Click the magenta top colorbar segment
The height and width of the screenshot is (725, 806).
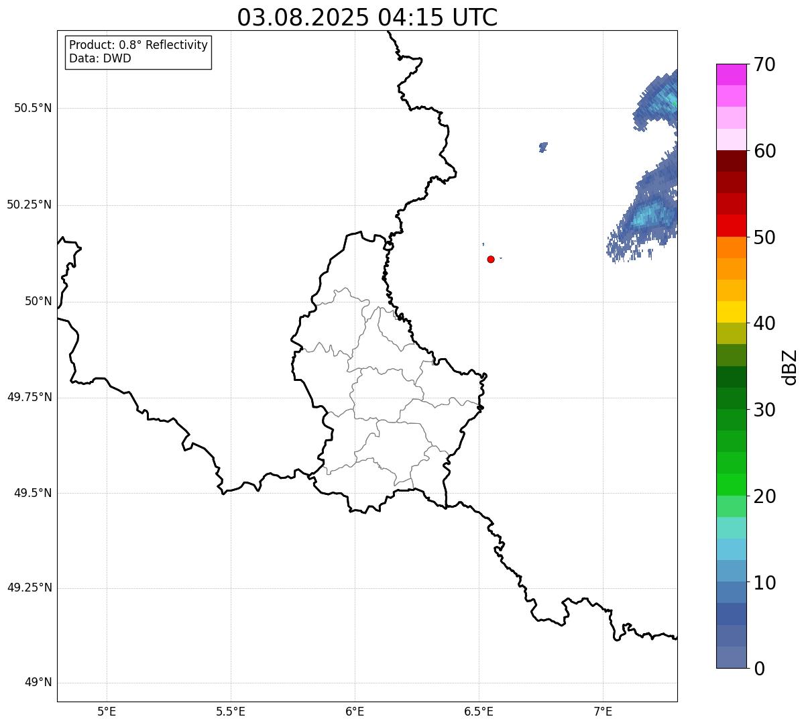(x=731, y=74)
